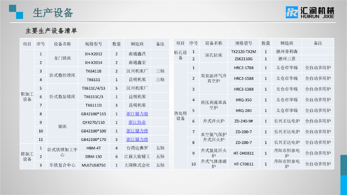Click the HRC2-1588 model cell
Screen dimensions: 347x195
pyautogui.click(x=243, y=78)
